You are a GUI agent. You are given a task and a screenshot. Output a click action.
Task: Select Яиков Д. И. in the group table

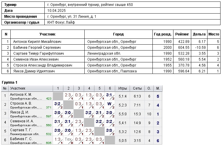pyautogui.click(x=20, y=112)
